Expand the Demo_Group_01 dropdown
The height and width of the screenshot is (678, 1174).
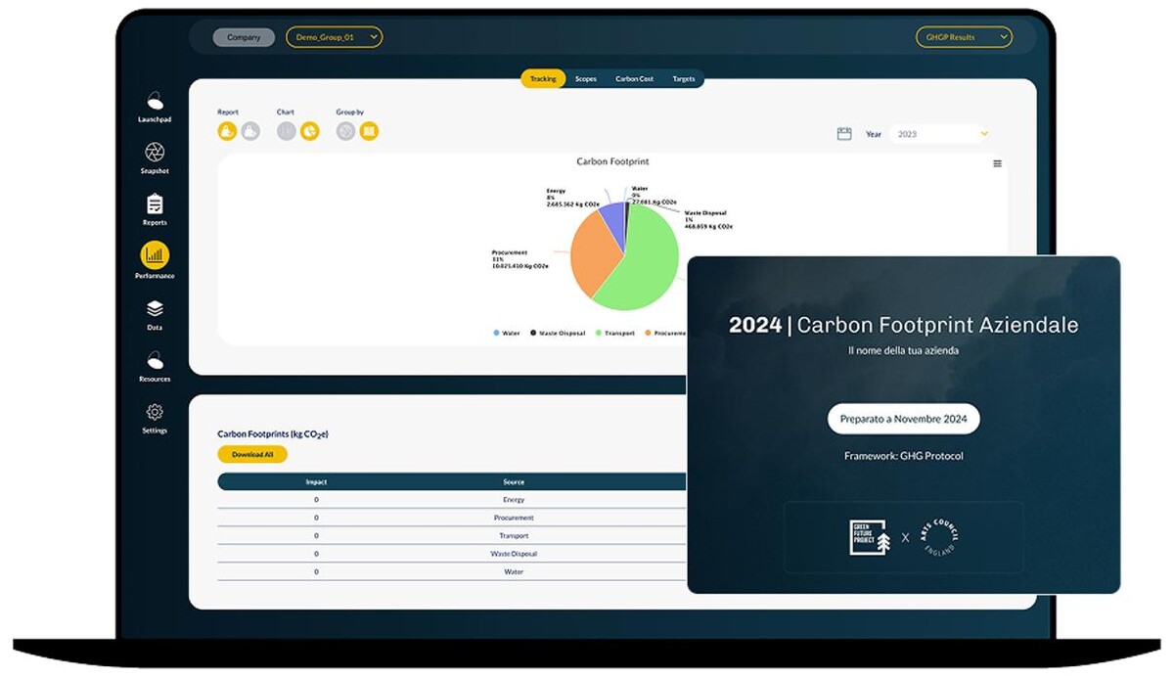click(x=334, y=37)
